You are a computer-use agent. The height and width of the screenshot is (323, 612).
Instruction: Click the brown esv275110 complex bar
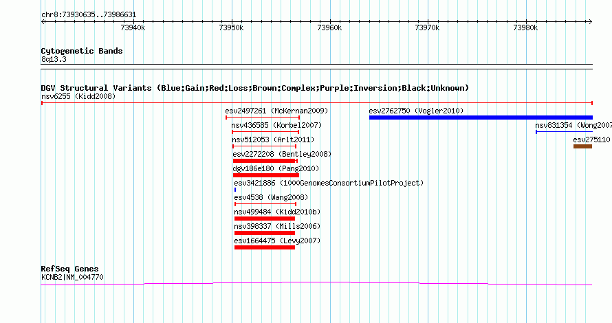tap(582, 146)
